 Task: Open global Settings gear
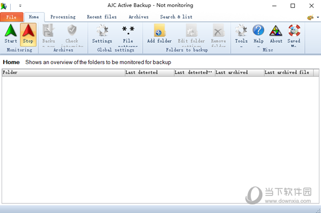[x=102, y=34]
